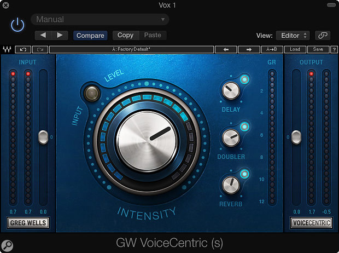Click the Doubler knob
This screenshot has width=339, height=253.
[231, 138]
